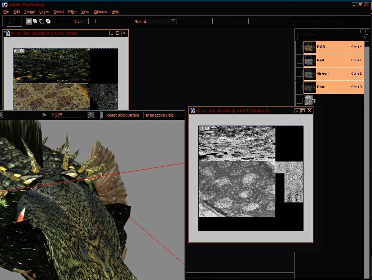Toggle visibility of the RGB channel
Screen dimensions: 372x280
pos(300,47)
